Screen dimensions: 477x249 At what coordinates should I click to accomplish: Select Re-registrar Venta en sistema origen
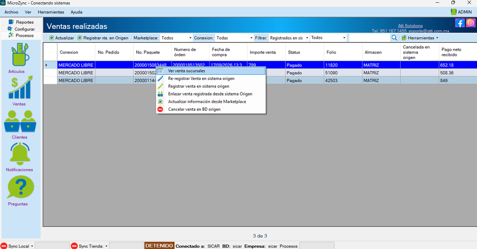tap(211, 79)
